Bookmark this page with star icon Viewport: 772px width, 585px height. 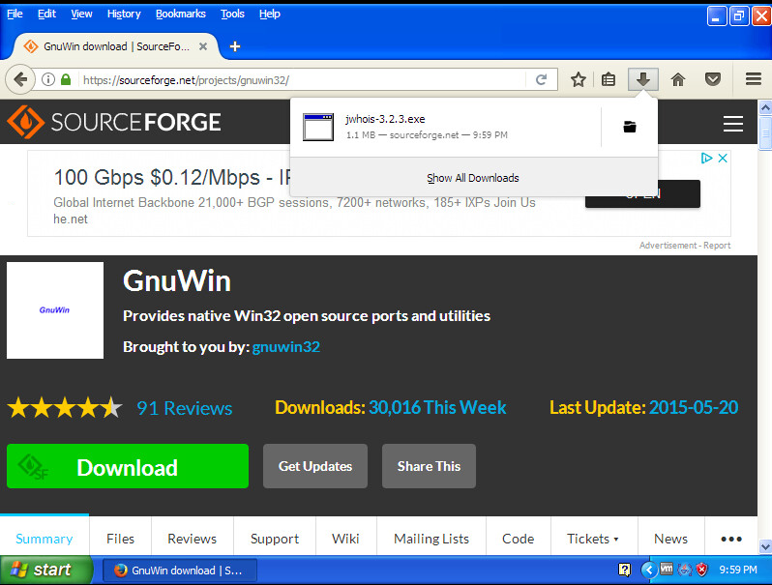(x=578, y=79)
